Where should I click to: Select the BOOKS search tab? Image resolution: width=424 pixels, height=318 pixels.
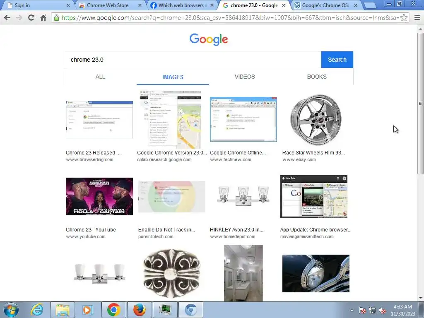tap(317, 77)
